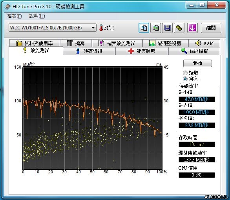The image size is (230, 200).
Task: Switch to the 擦寫 tab
Action: tap(76, 43)
